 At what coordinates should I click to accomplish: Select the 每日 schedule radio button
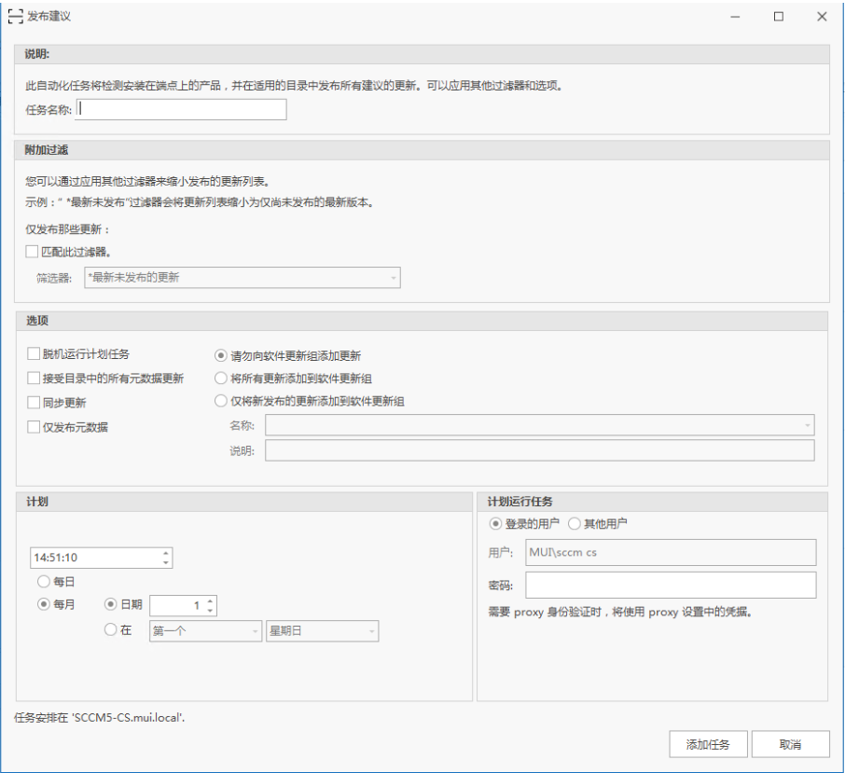click(44, 581)
